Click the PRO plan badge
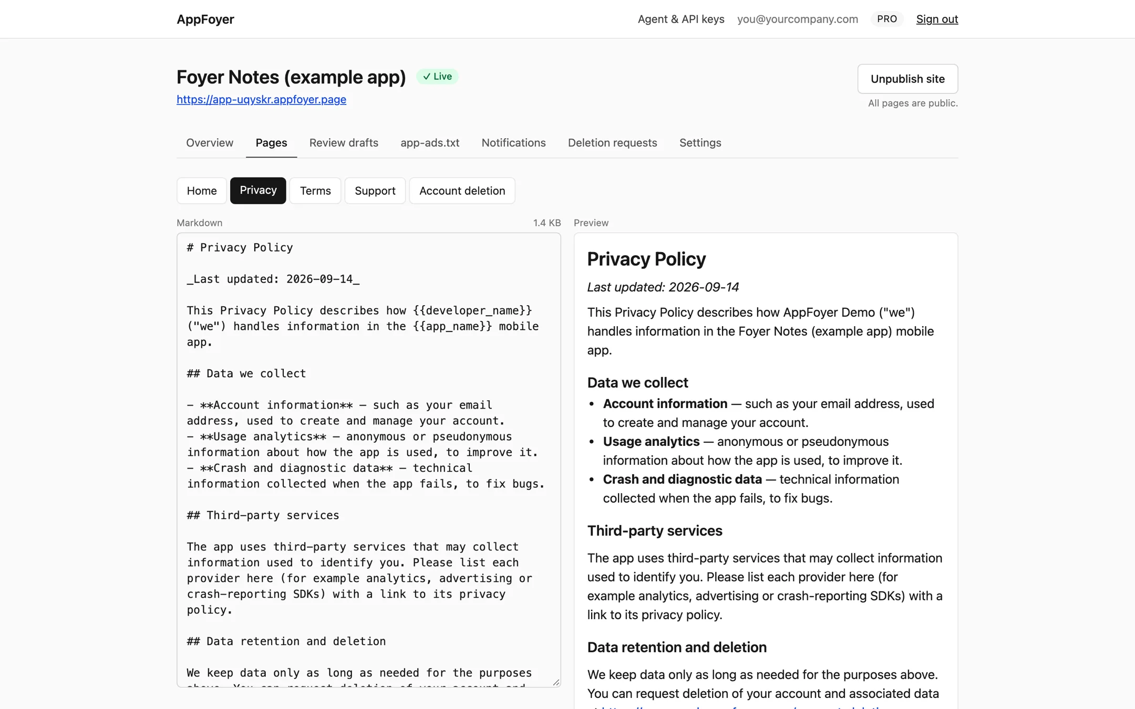The width and height of the screenshot is (1135, 709). (x=886, y=19)
